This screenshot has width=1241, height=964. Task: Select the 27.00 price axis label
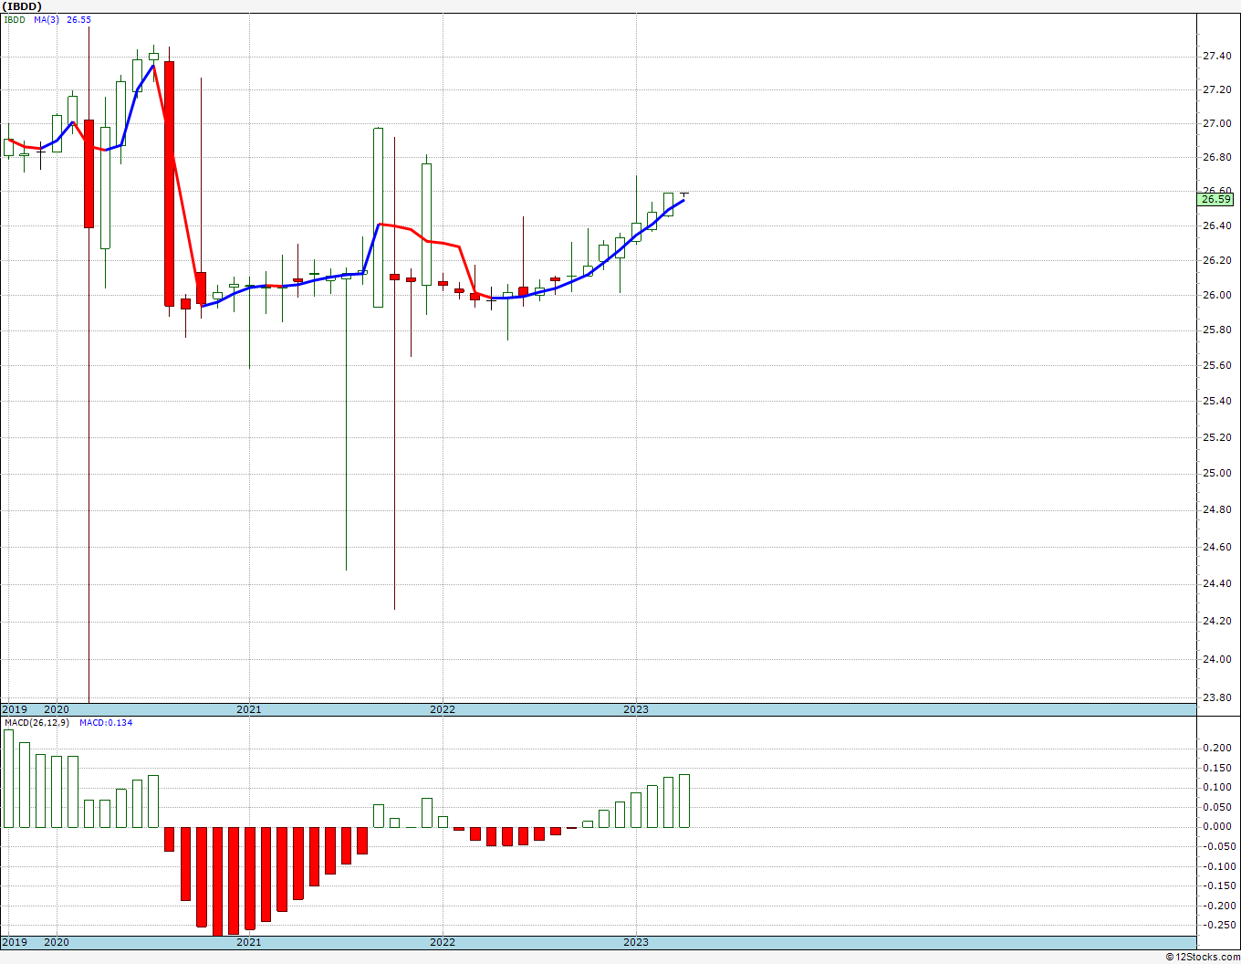[x=1216, y=123]
